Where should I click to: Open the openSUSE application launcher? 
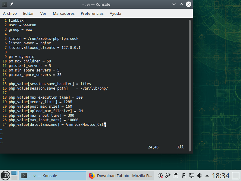(x=5, y=176)
